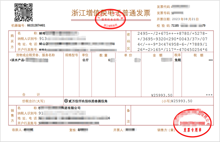Image resolution: width=220 pixels, height=142 pixels.
Task: Select the invoice date 2023年08月21日
Action: tap(185, 19)
